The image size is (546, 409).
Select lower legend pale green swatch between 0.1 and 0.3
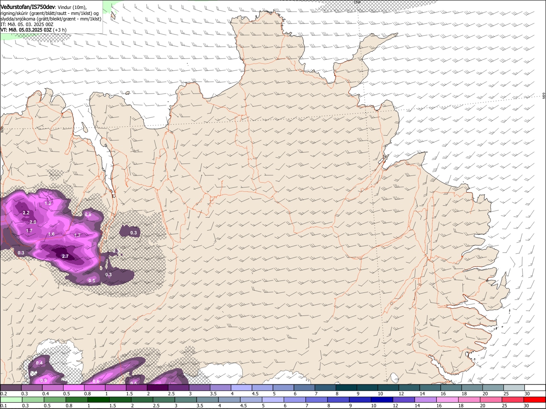(x=11, y=400)
